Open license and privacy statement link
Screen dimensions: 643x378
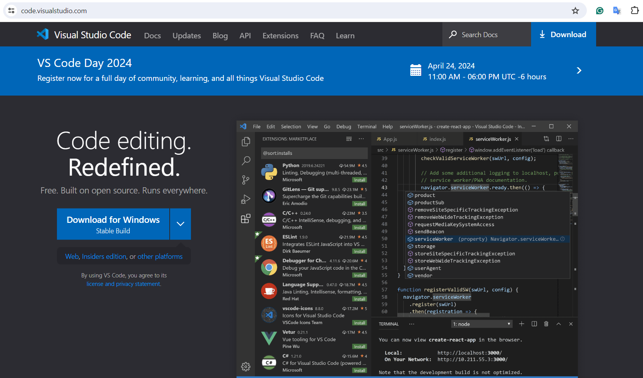[x=124, y=284]
